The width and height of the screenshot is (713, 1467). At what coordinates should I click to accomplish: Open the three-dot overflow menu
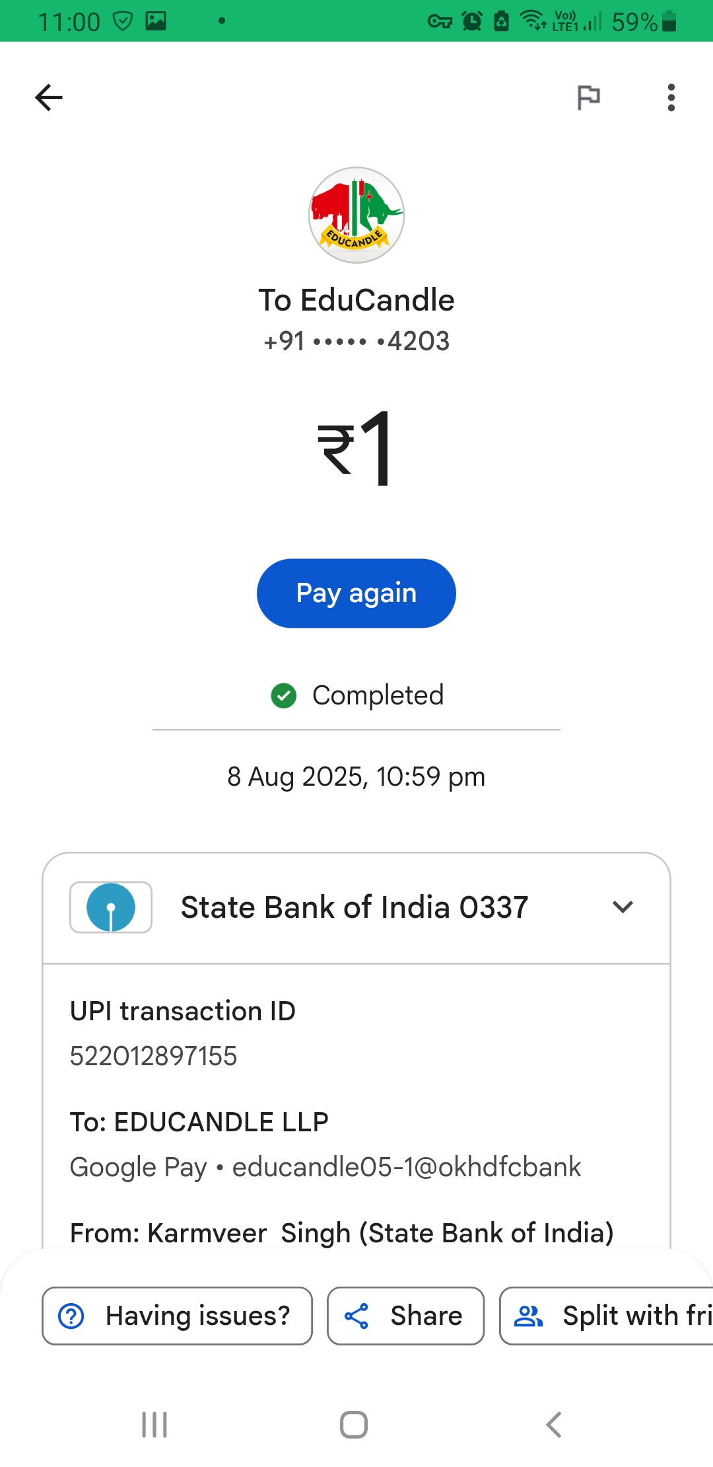tap(671, 98)
